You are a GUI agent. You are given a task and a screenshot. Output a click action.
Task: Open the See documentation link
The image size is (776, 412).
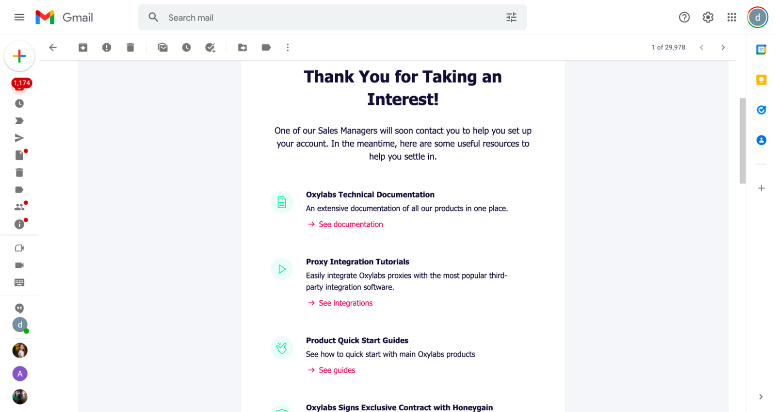pos(350,224)
